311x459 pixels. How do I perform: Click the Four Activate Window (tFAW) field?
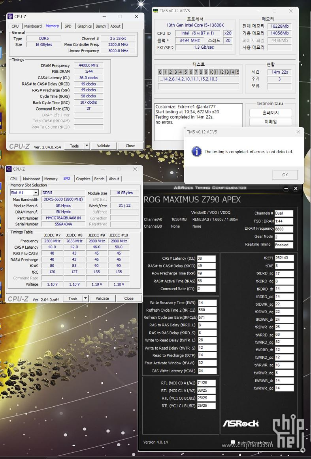[207, 363]
